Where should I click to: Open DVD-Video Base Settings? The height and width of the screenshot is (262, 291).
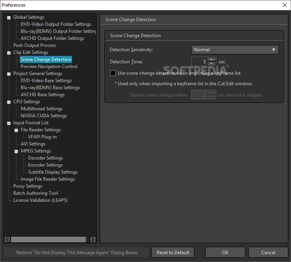(46, 81)
